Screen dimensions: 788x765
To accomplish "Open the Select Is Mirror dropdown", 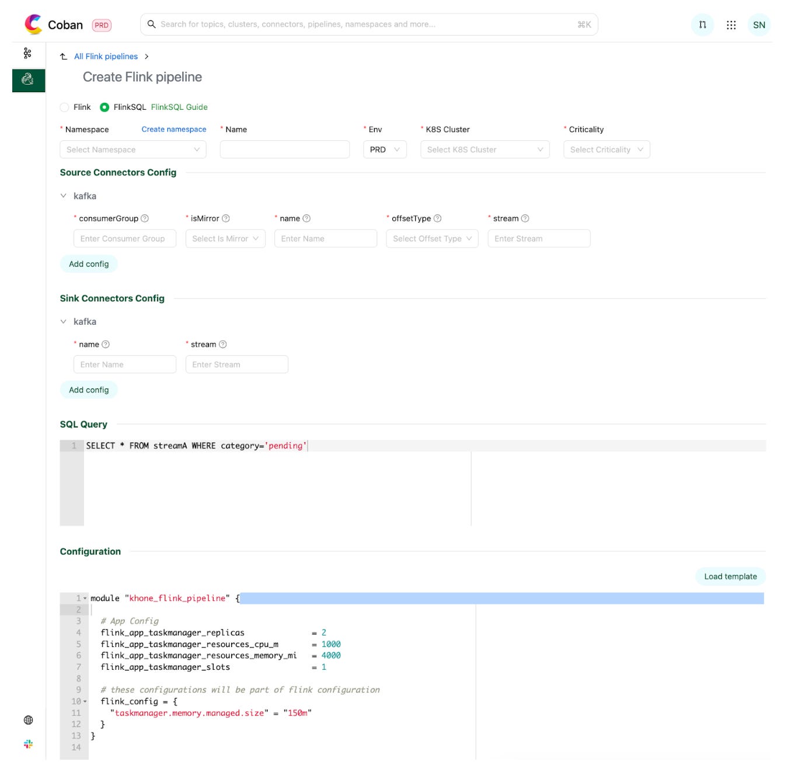I will tap(225, 238).
